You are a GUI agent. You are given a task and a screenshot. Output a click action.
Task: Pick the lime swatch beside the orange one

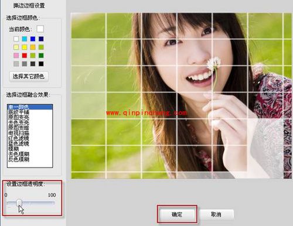41,47
